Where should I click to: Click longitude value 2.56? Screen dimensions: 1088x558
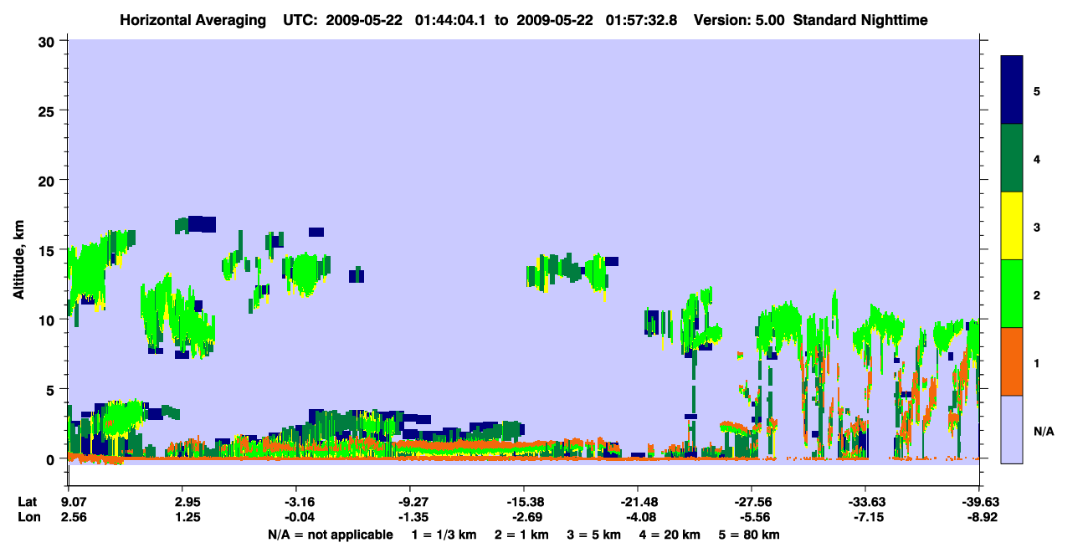pyautogui.click(x=73, y=518)
